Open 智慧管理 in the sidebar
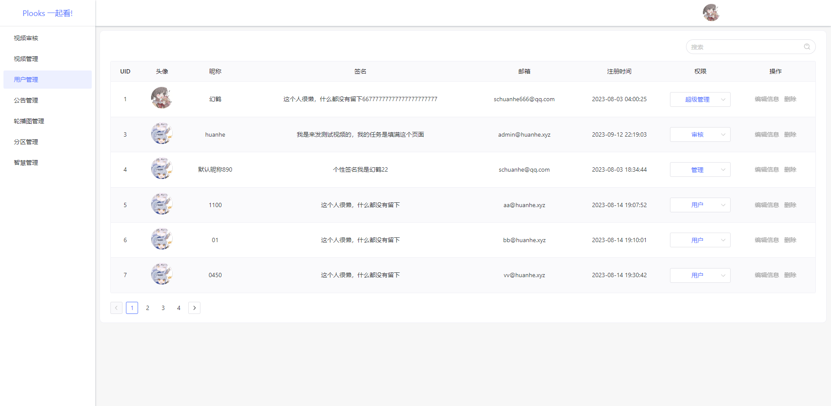The image size is (831, 406). point(26,162)
